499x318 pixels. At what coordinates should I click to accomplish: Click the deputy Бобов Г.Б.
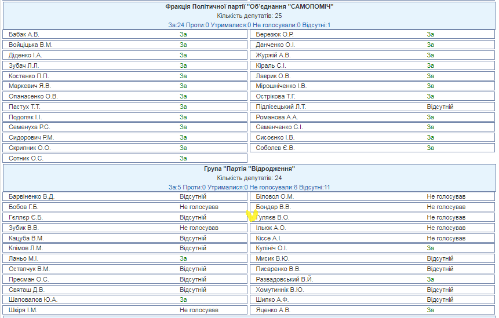(x=23, y=207)
